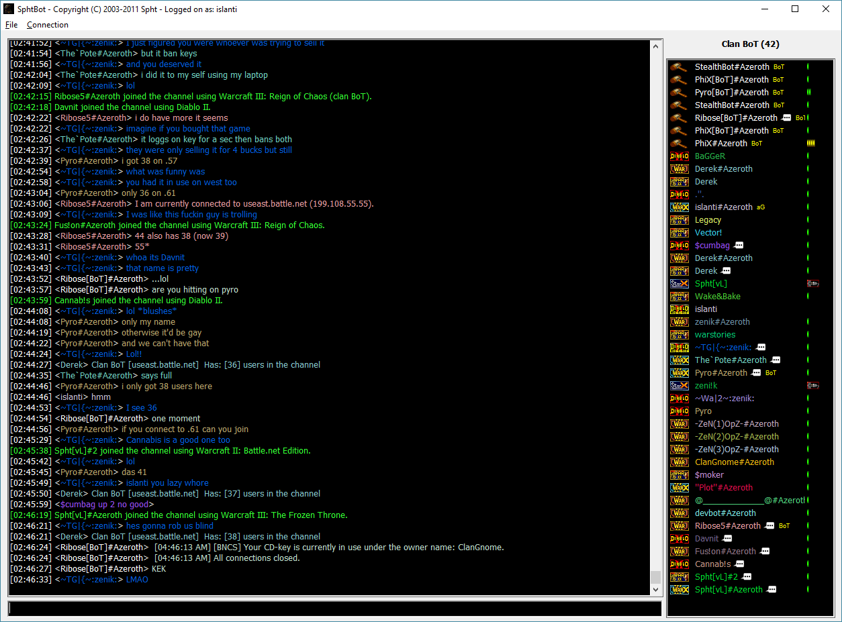This screenshot has height=622, width=842.
Task: Select user -ZeN(3)OpZ-#Azeroth
Action: [737, 449]
